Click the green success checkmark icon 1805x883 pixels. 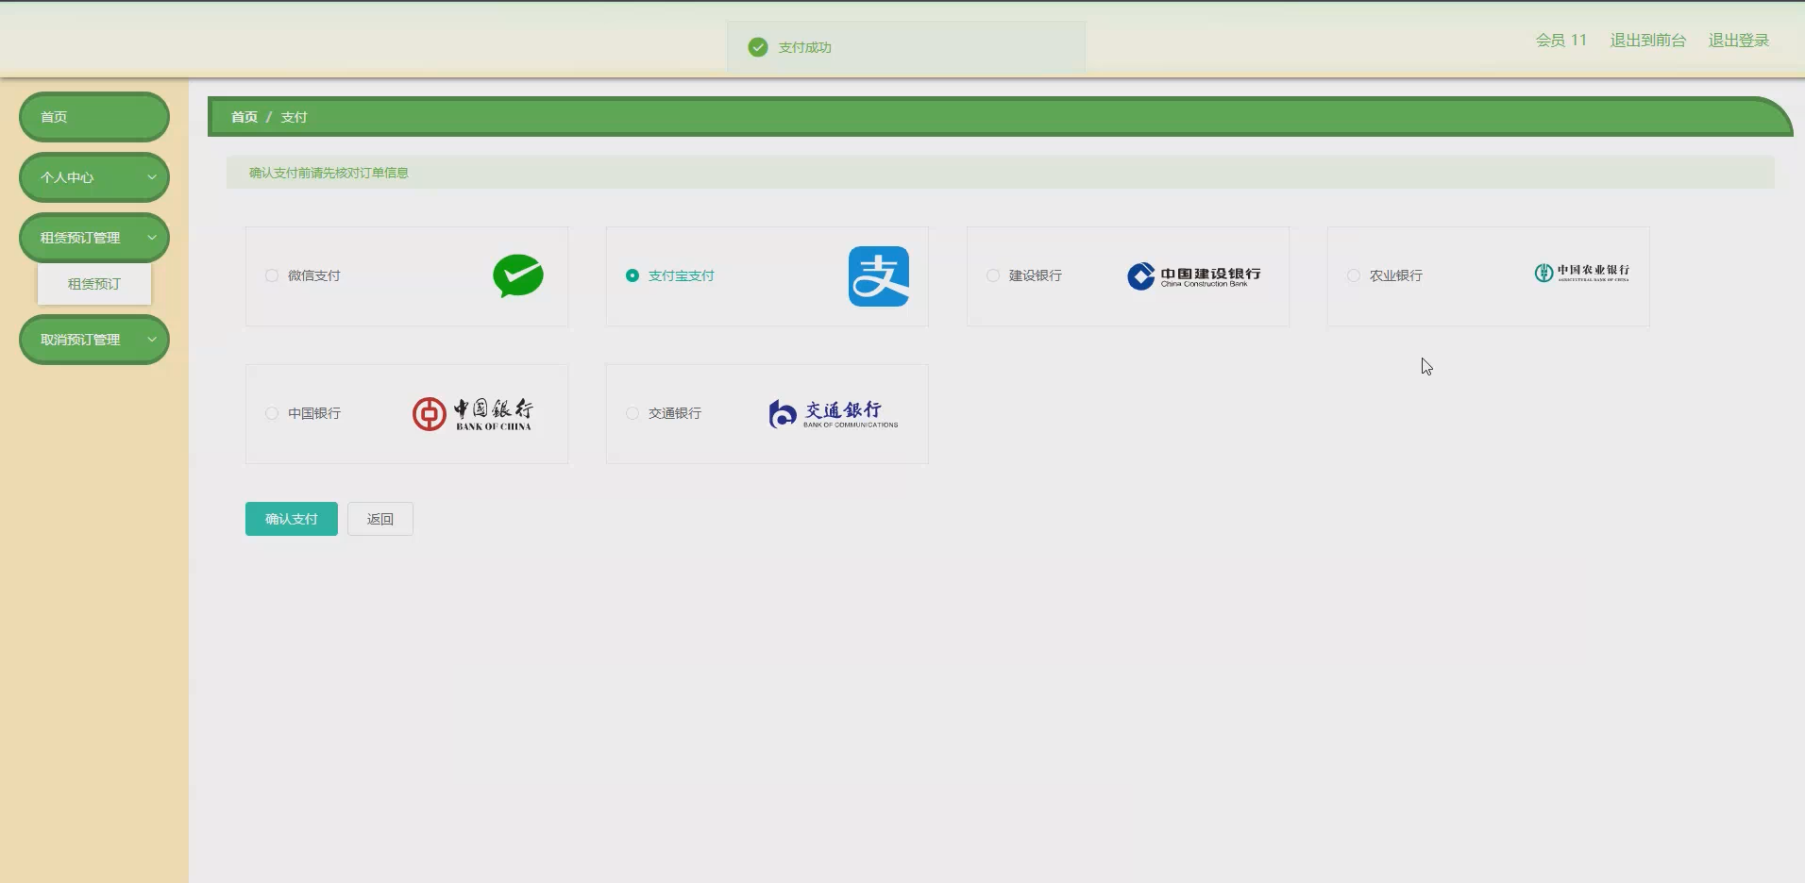(758, 47)
